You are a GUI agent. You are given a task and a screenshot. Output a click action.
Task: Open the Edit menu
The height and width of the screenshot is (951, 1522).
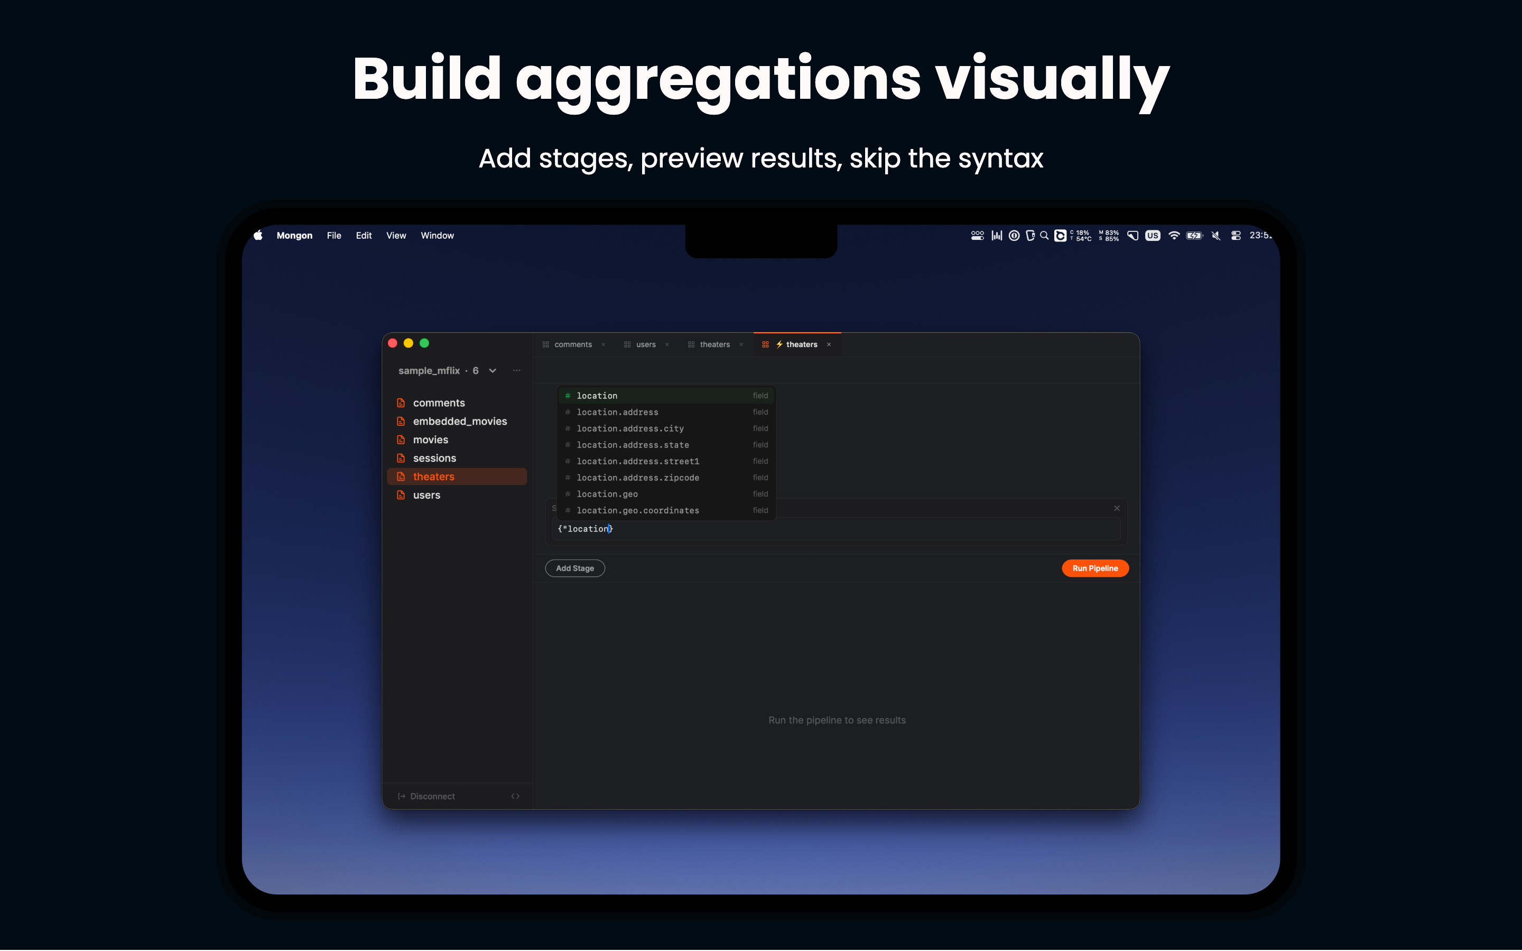click(364, 235)
